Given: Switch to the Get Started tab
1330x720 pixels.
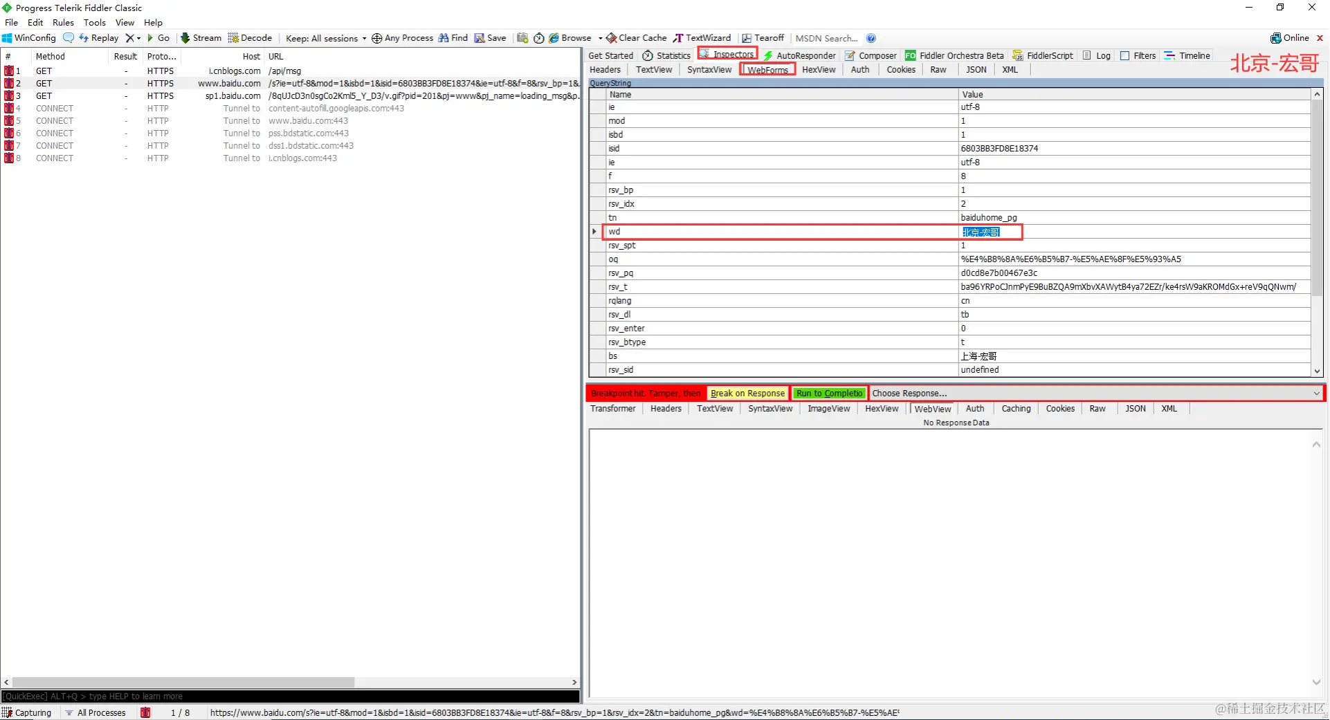Looking at the screenshot, I should [610, 55].
